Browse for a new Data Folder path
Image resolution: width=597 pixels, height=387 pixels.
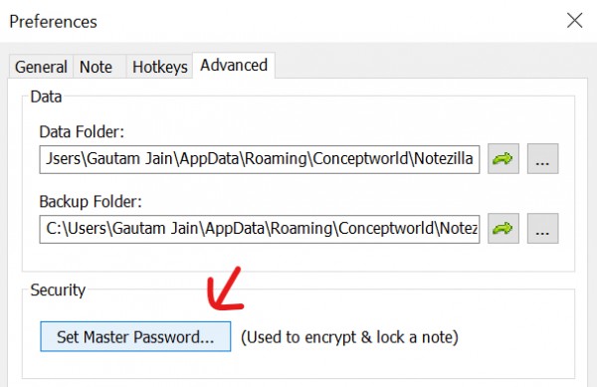pyautogui.click(x=542, y=159)
